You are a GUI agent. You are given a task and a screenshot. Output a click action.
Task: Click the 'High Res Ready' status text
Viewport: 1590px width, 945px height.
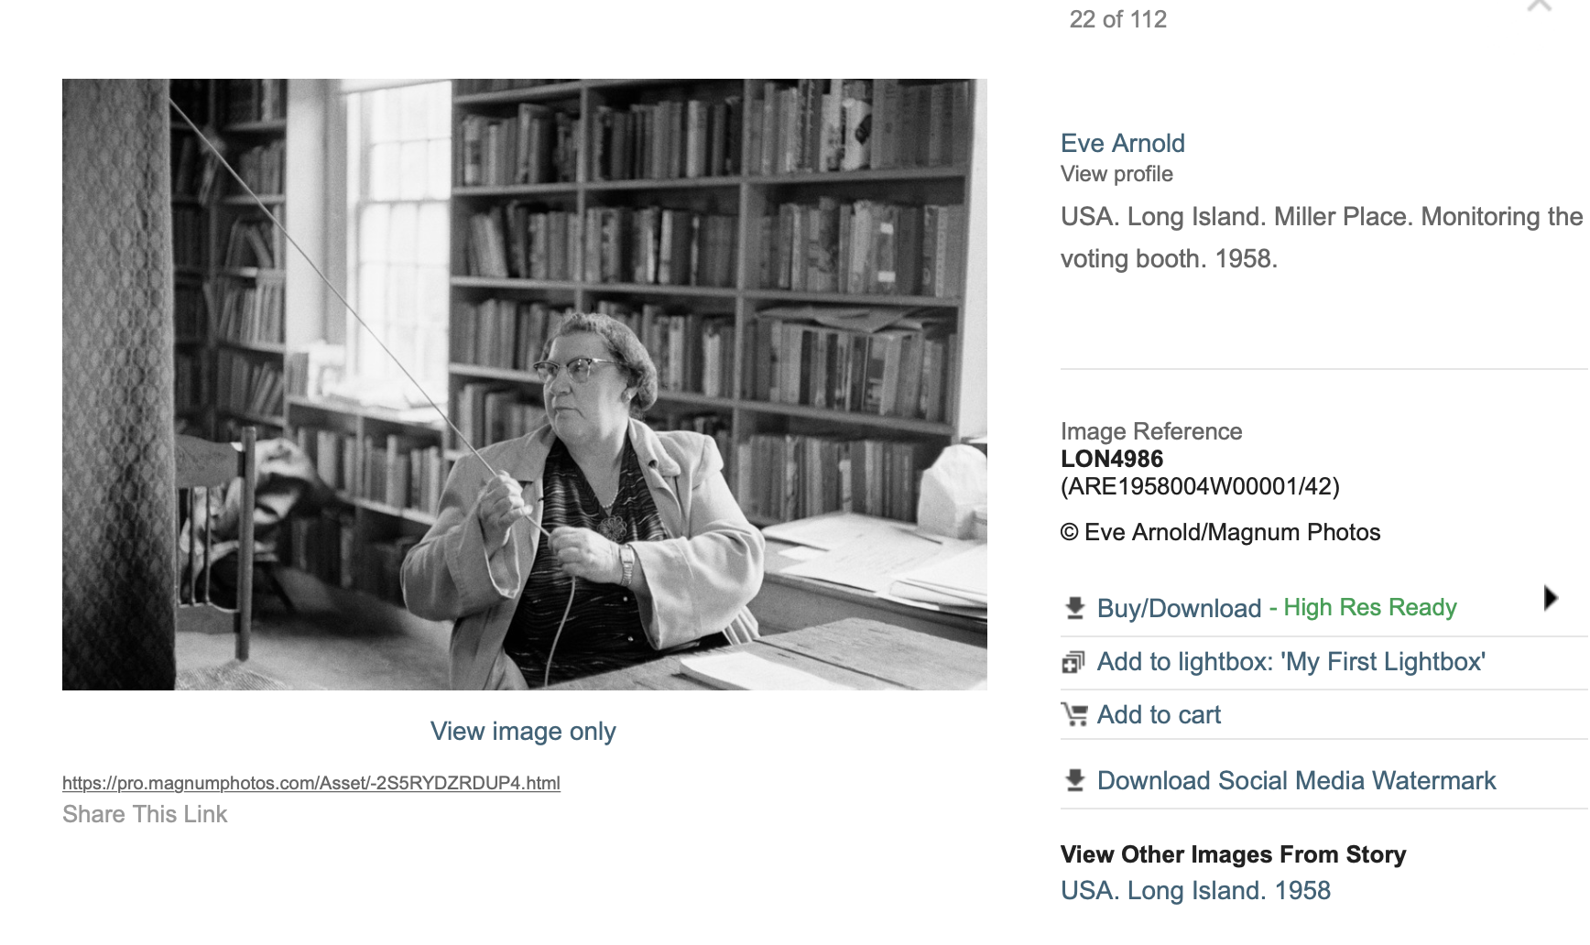1369,608
